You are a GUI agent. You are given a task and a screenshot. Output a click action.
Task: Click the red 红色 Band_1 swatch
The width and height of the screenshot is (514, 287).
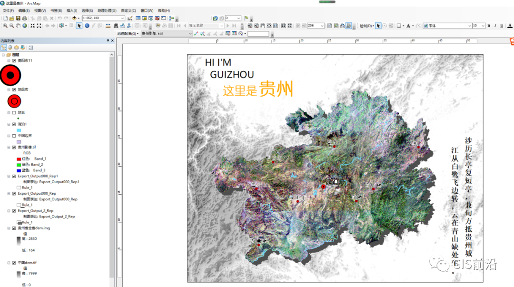tap(19, 159)
